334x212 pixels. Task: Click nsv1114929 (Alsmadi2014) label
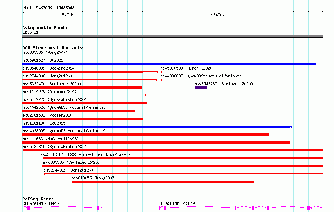pyautogui.click(x=50, y=92)
